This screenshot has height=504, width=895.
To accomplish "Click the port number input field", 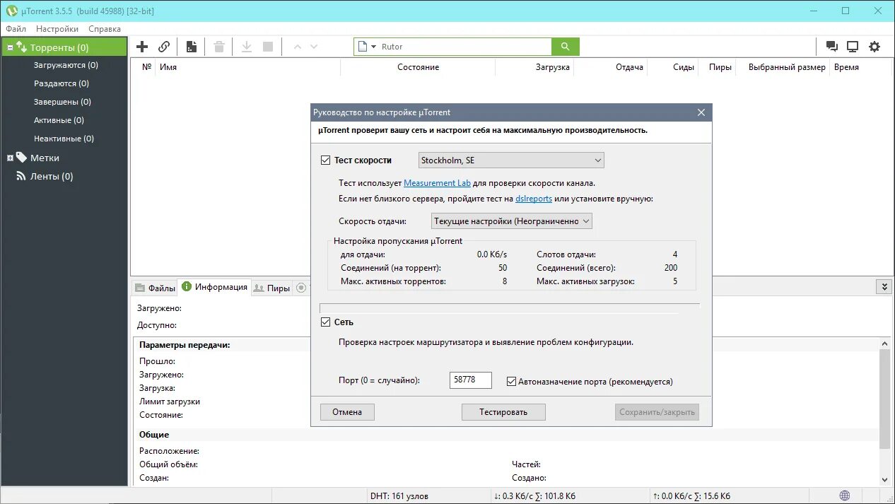I will click(470, 380).
